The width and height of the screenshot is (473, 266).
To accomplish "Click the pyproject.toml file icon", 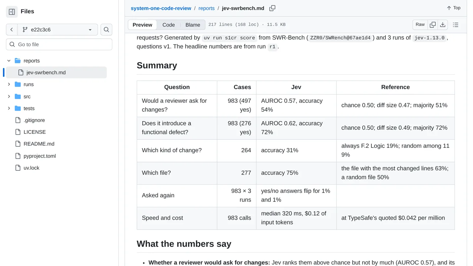I will coord(18,156).
